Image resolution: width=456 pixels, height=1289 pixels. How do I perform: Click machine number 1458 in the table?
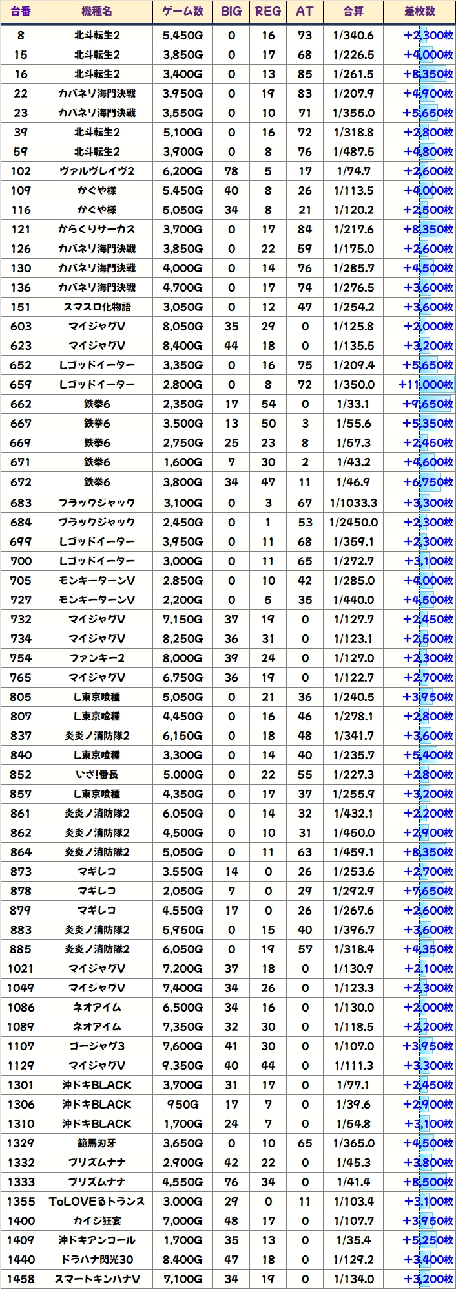(21, 1279)
